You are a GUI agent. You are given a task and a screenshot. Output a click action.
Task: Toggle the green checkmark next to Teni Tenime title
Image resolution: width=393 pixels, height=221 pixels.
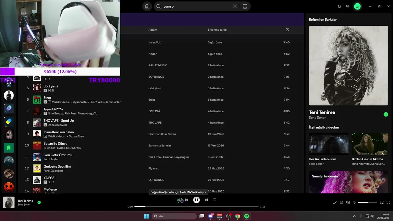(x=386, y=114)
